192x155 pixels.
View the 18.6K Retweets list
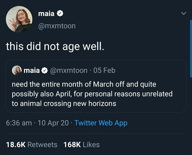(x=31, y=144)
